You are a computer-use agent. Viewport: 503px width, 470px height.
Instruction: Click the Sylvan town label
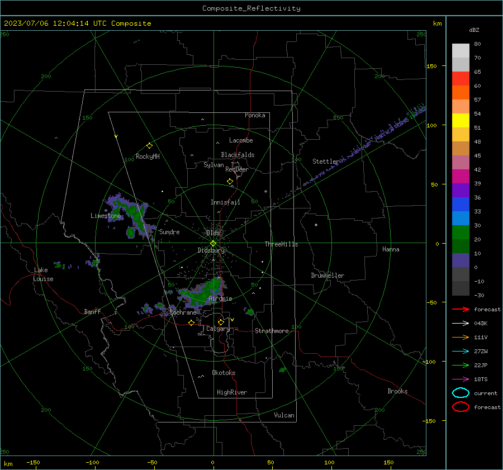click(213, 165)
